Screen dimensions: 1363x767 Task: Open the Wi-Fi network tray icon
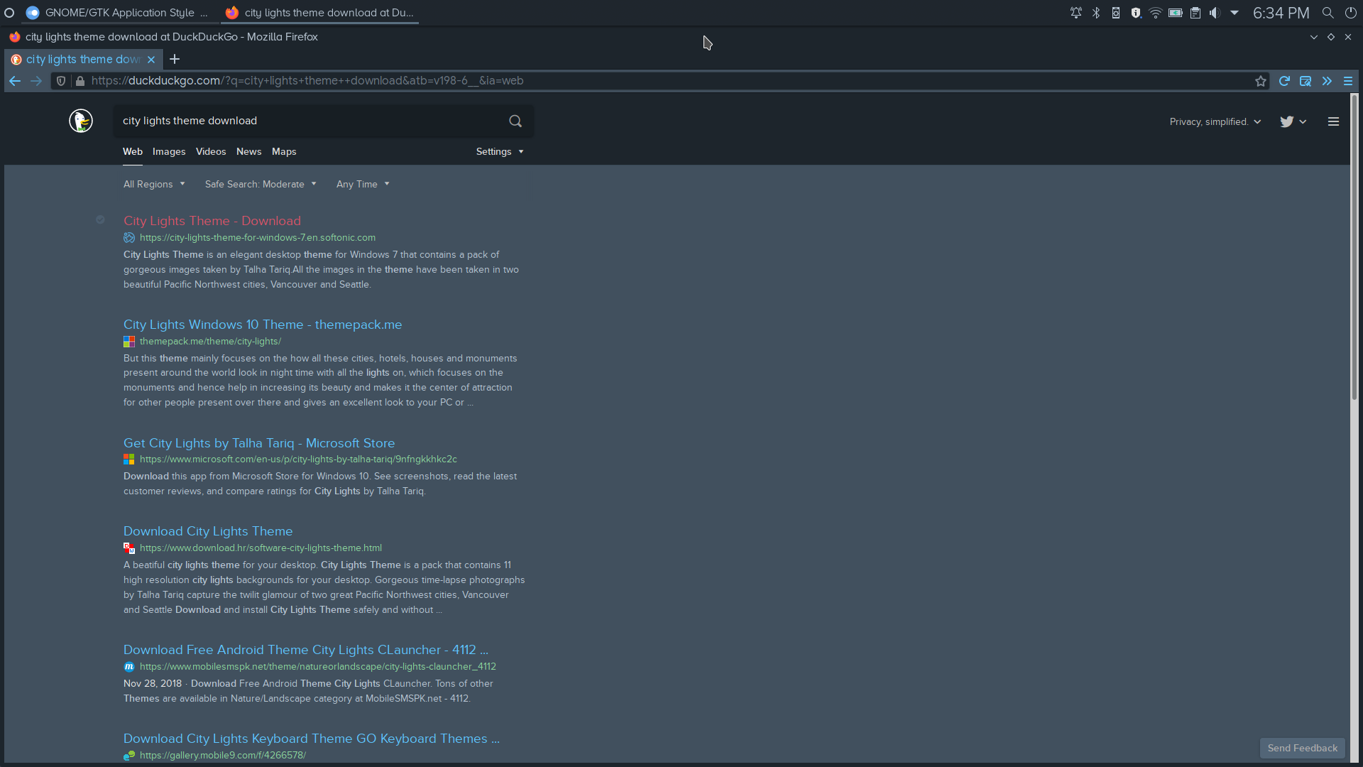coord(1156,13)
